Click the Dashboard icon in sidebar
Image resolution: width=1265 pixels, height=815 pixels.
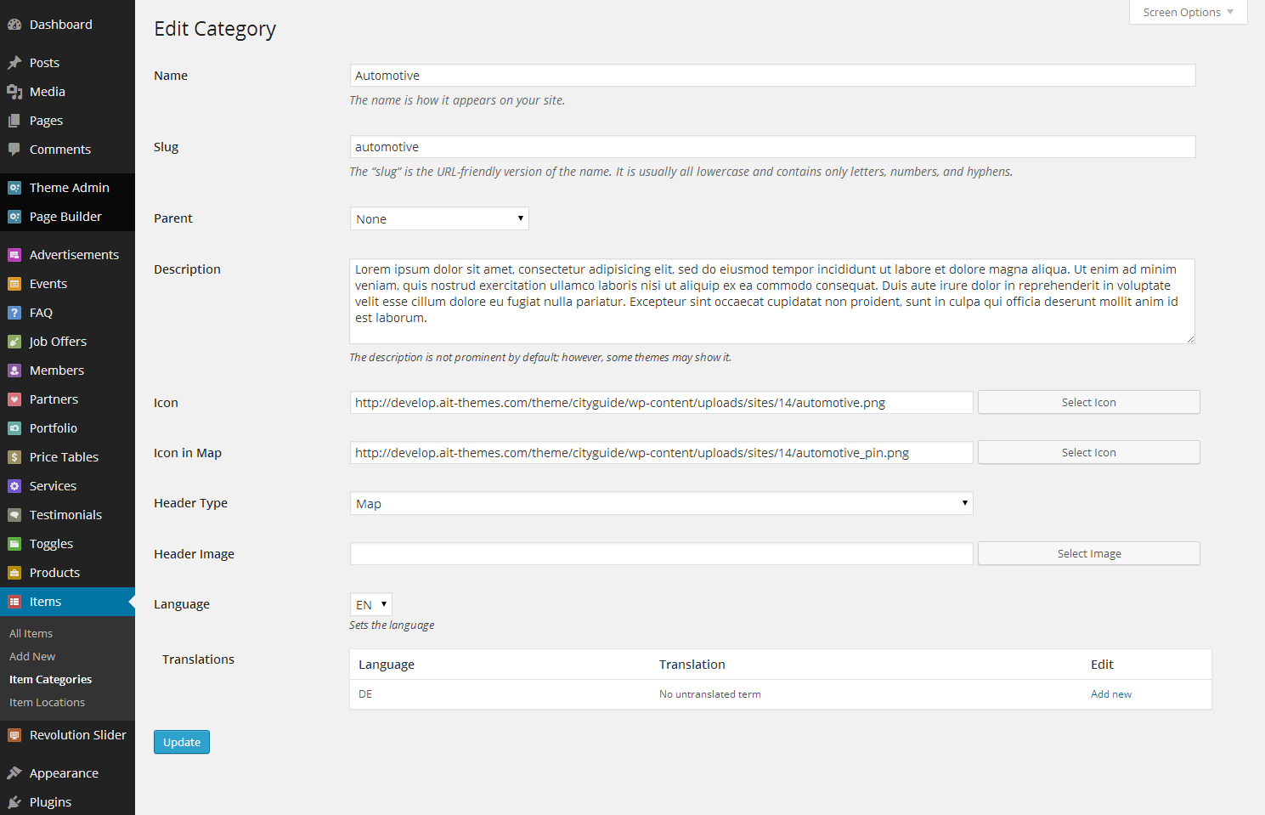pyautogui.click(x=14, y=25)
